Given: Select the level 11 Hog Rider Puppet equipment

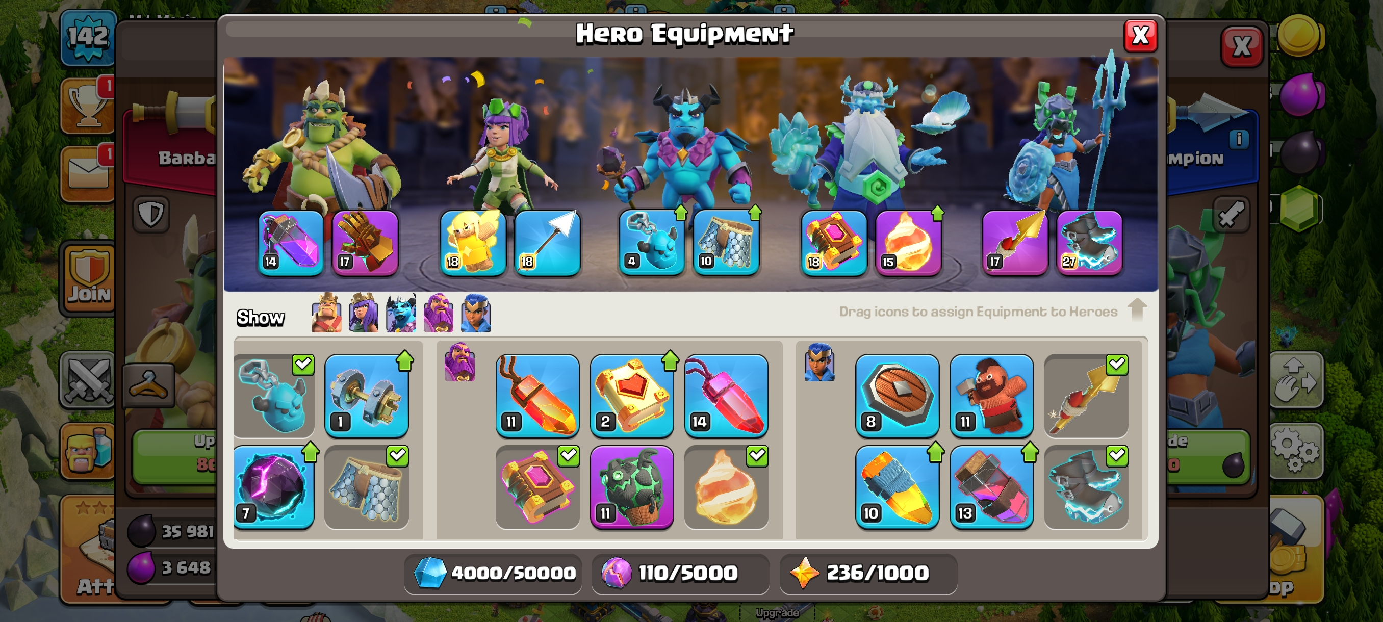Looking at the screenshot, I should 991,396.
